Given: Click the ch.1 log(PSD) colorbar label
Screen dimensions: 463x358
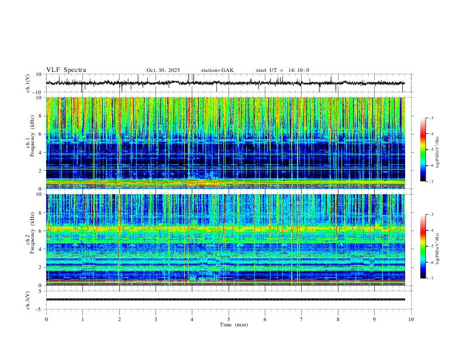Looking at the screenshot, I should tap(438, 152).
